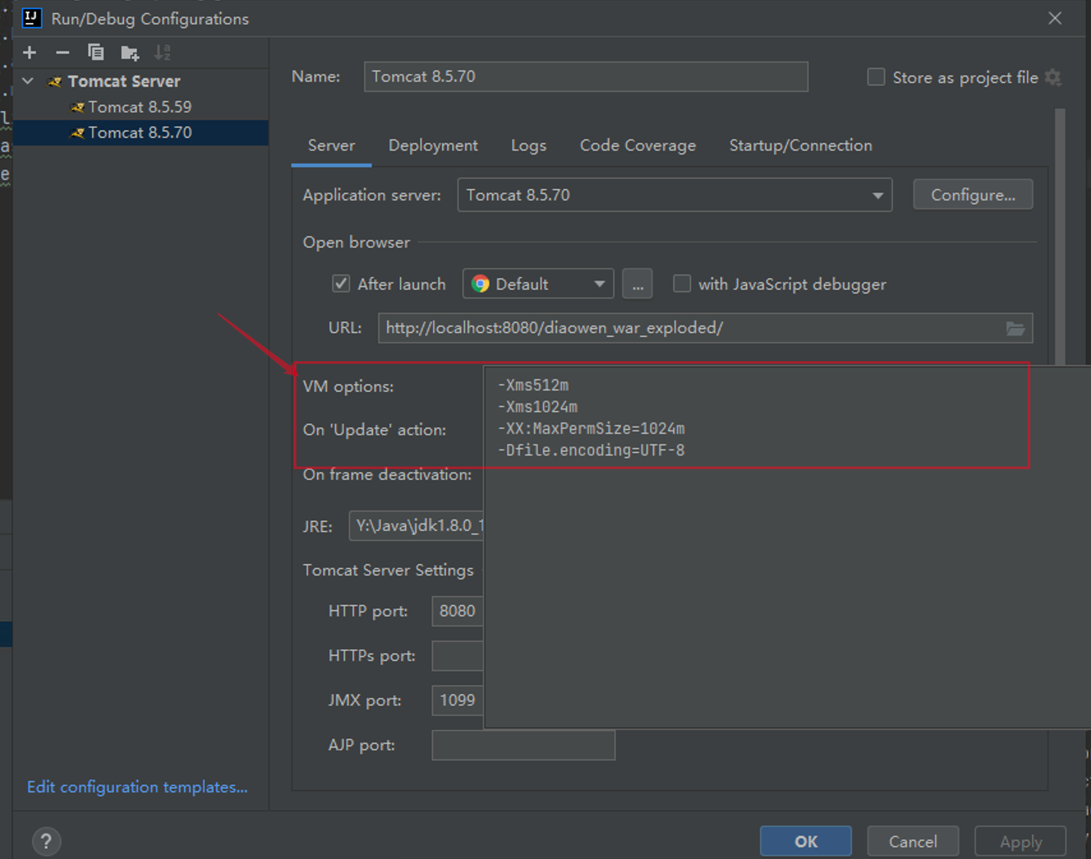Image resolution: width=1091 pixels, height=859 pixels.
Task: Open help with the question mark icon
Action: coord(46,841)
